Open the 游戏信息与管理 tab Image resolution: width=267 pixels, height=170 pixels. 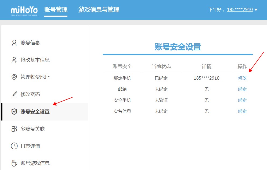tap(99, 9)
